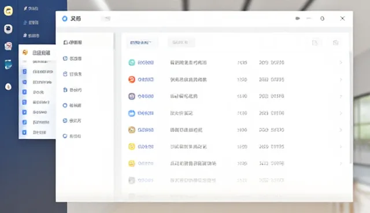
Task: Click the rightmost icon in the list toolbar
Action: [335, 42]
